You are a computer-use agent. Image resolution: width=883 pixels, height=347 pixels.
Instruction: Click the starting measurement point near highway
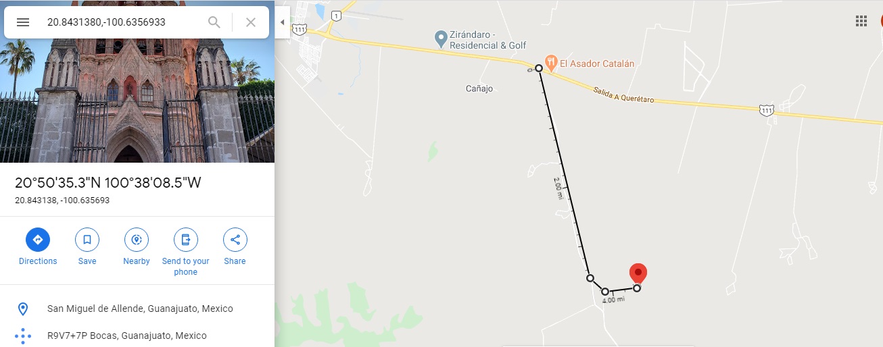(x=539, y=68)
